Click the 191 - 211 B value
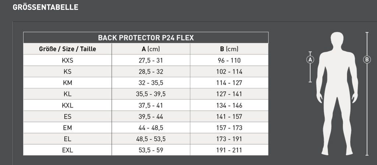The image size is (377, 165). point(229,150)
